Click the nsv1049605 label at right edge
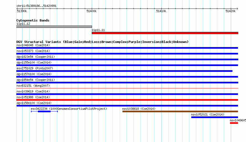 (x=238, y=121)
